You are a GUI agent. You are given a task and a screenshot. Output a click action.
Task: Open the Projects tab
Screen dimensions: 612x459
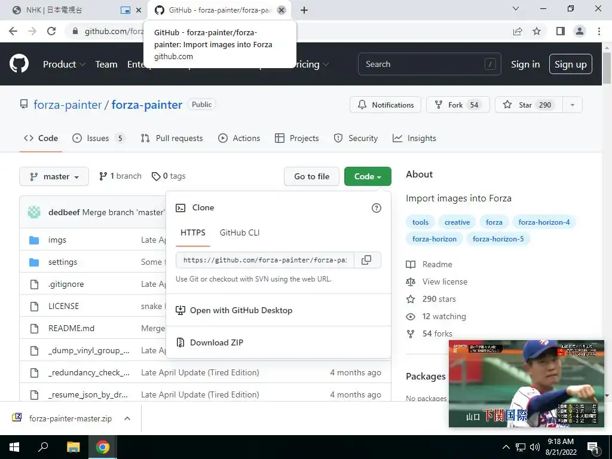pyautogui.click(x=296, y=138)
